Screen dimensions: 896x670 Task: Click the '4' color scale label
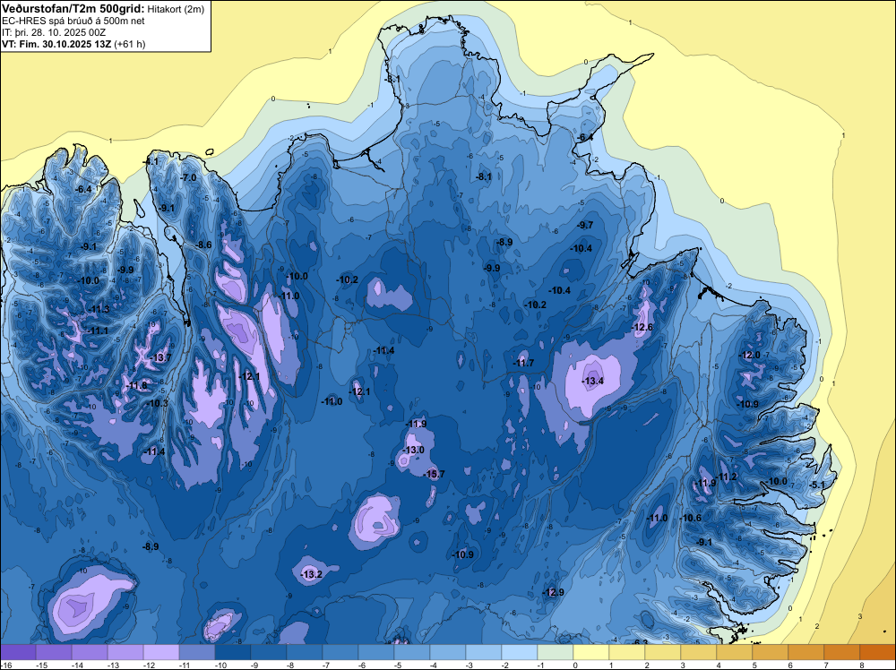point(719,665)
